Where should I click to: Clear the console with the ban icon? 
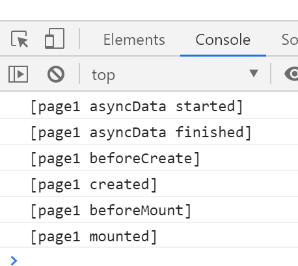[x=56, y=74]
